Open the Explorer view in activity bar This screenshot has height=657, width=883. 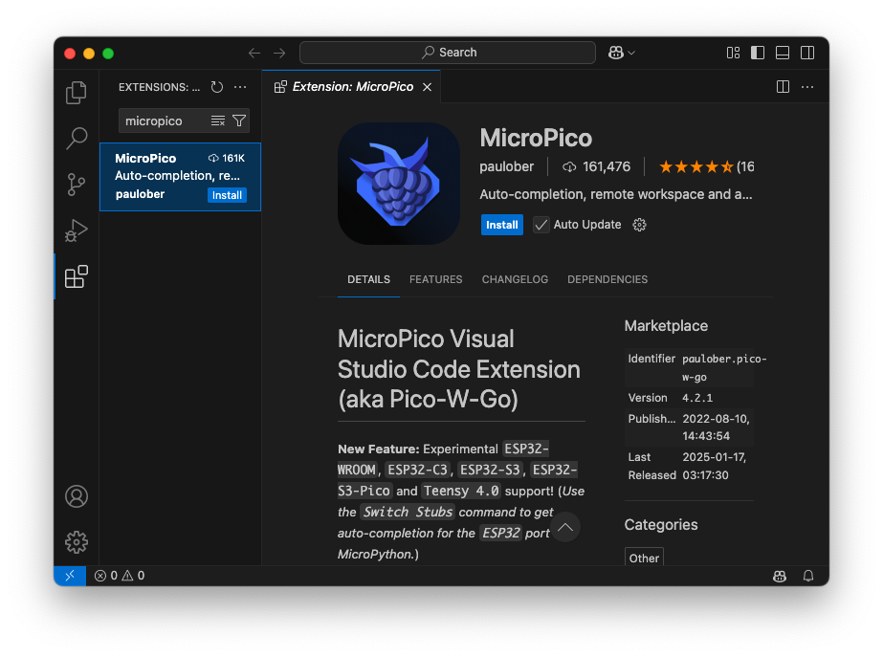click(x=76, y=93)
